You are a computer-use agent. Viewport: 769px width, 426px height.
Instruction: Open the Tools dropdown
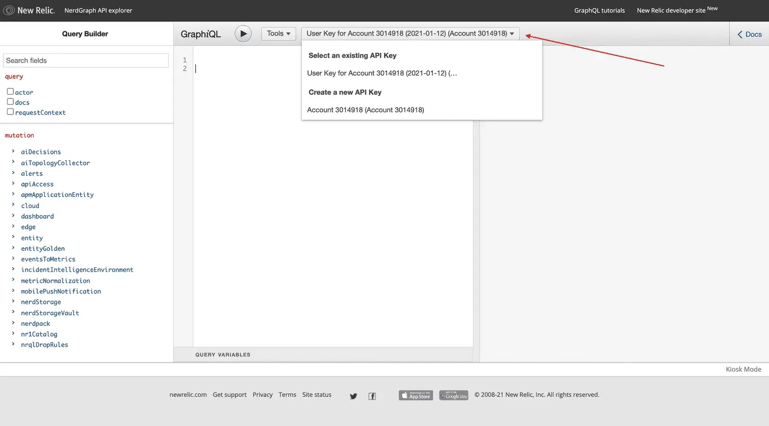(x=279, y=34)
